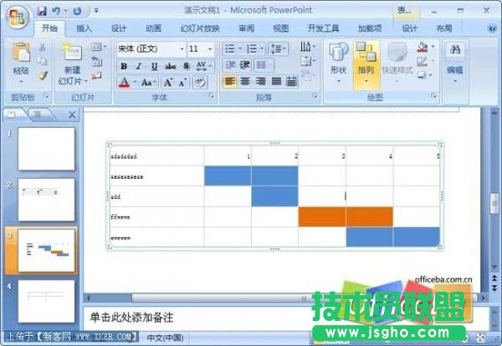Delete slide using the red X icon
The image size is (502, 346).
[96, 76]
